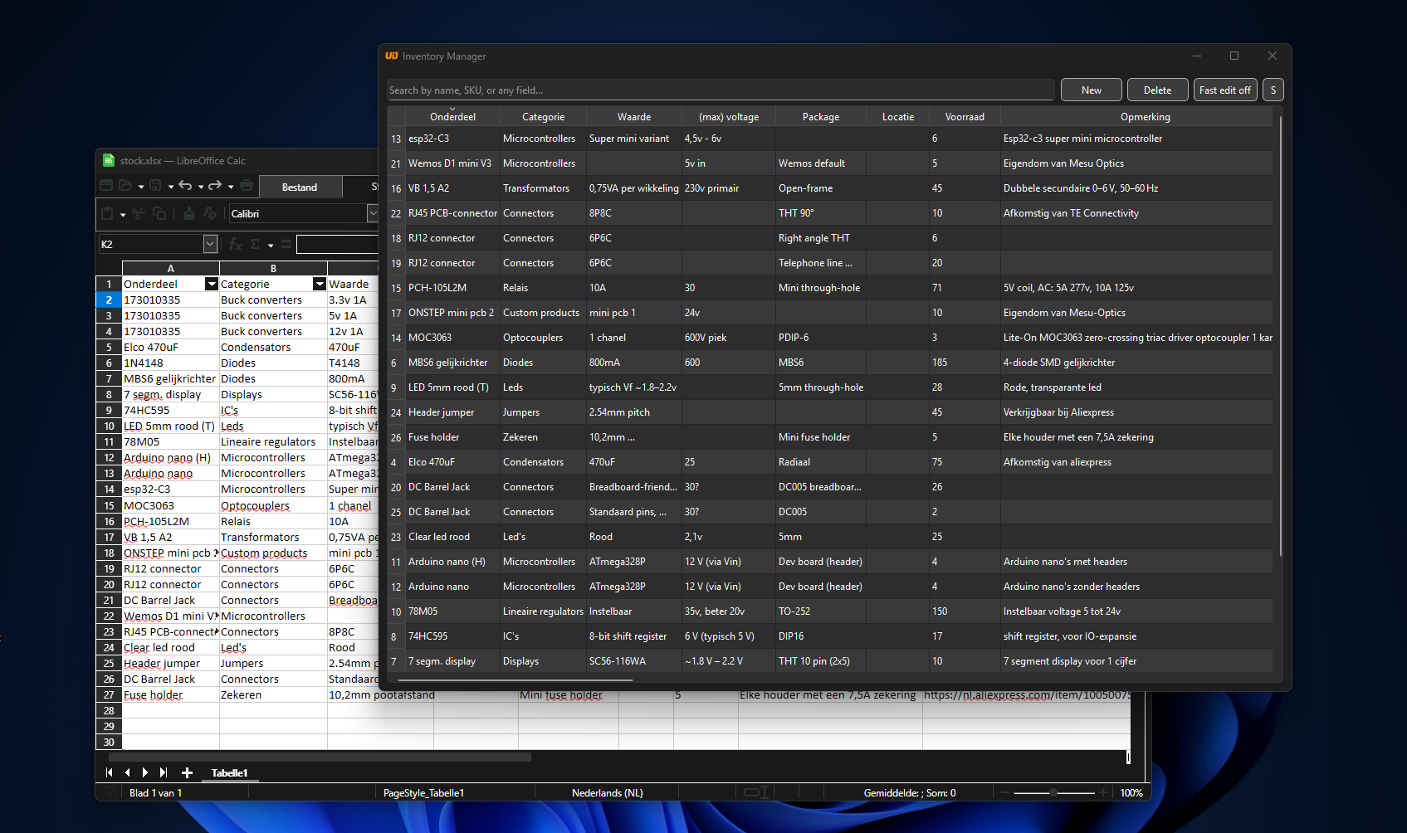Viewport: 1407px width, 833px height.
Task: Open the Function Wizard fx icon
Action: pos(236,244)
